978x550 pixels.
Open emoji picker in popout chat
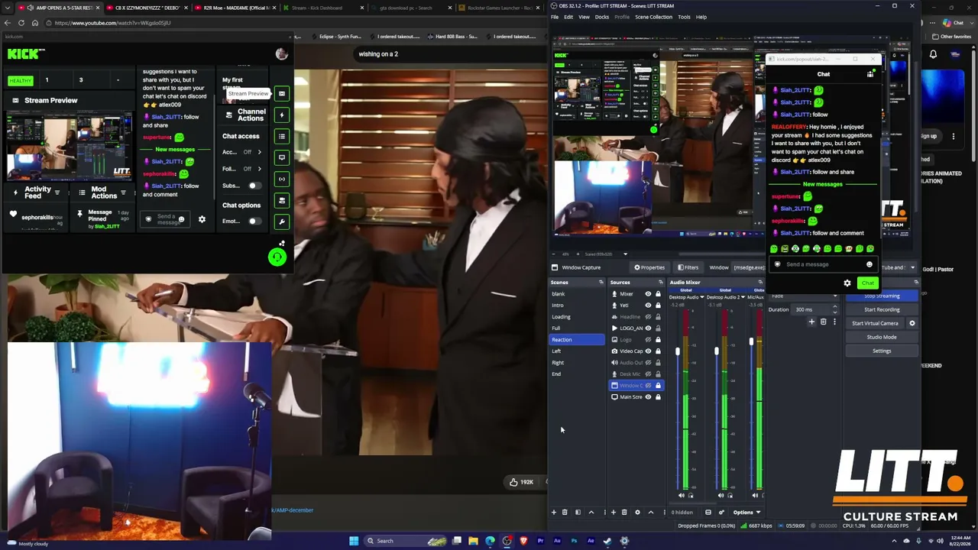[869, 264]
